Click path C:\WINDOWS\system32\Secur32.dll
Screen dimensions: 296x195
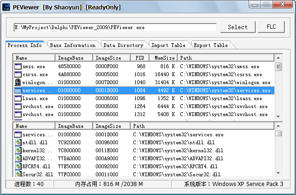coord(177,174)
